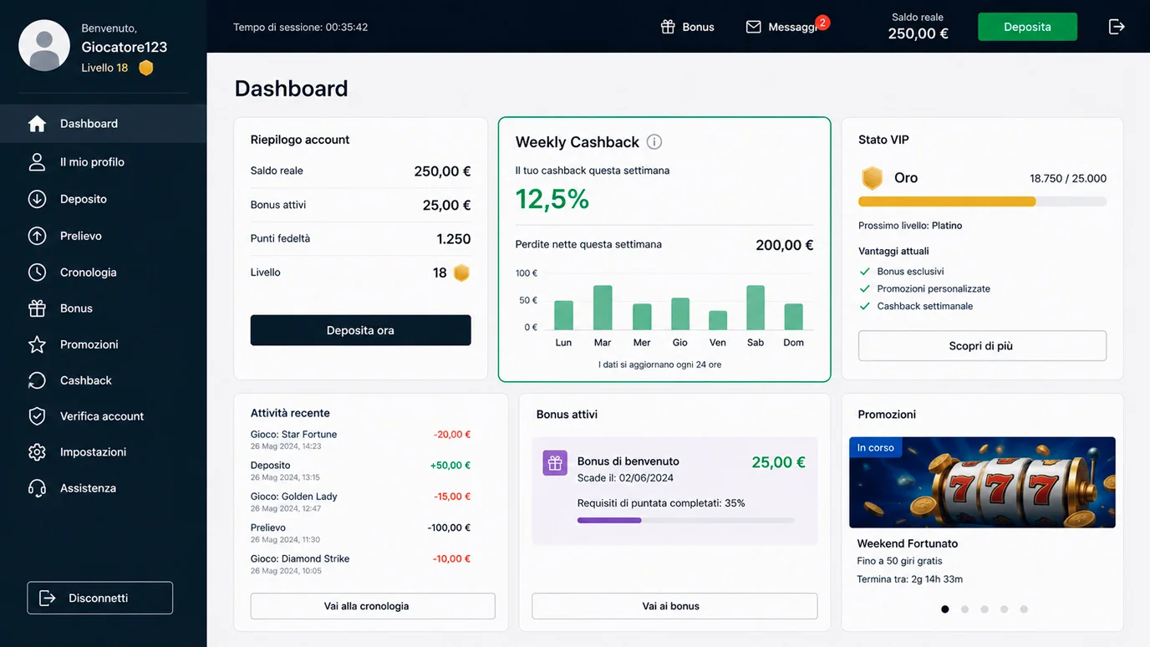Image resolution: width=1150 pixels, height=647 pixels.
Task: Click the '18.750 / 25.000' VIP points text
Action: click(1068, 178)
